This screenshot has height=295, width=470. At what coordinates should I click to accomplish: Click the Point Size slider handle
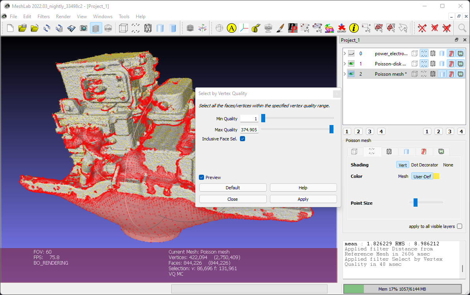416,202
